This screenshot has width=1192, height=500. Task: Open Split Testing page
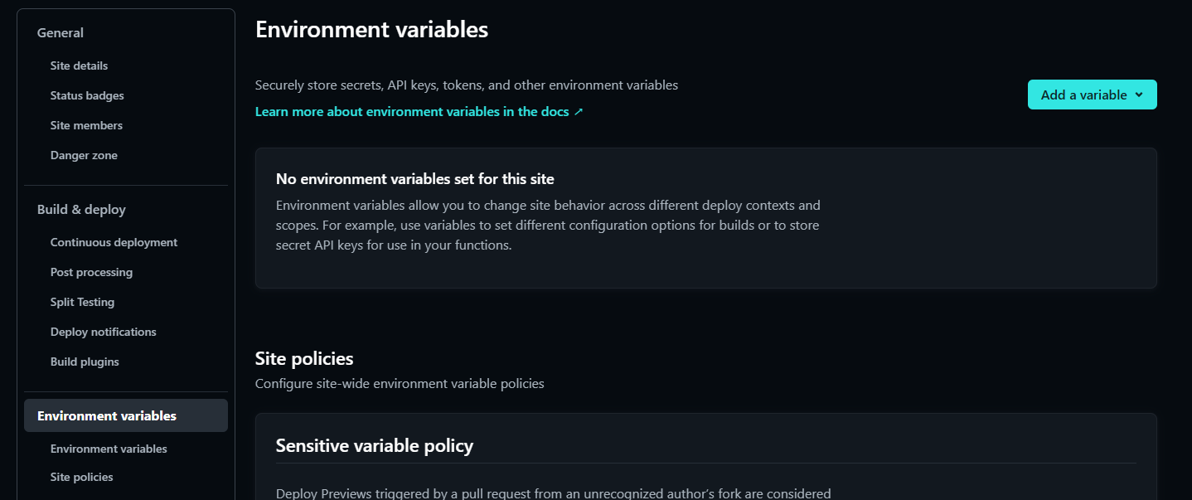[82, 302]
